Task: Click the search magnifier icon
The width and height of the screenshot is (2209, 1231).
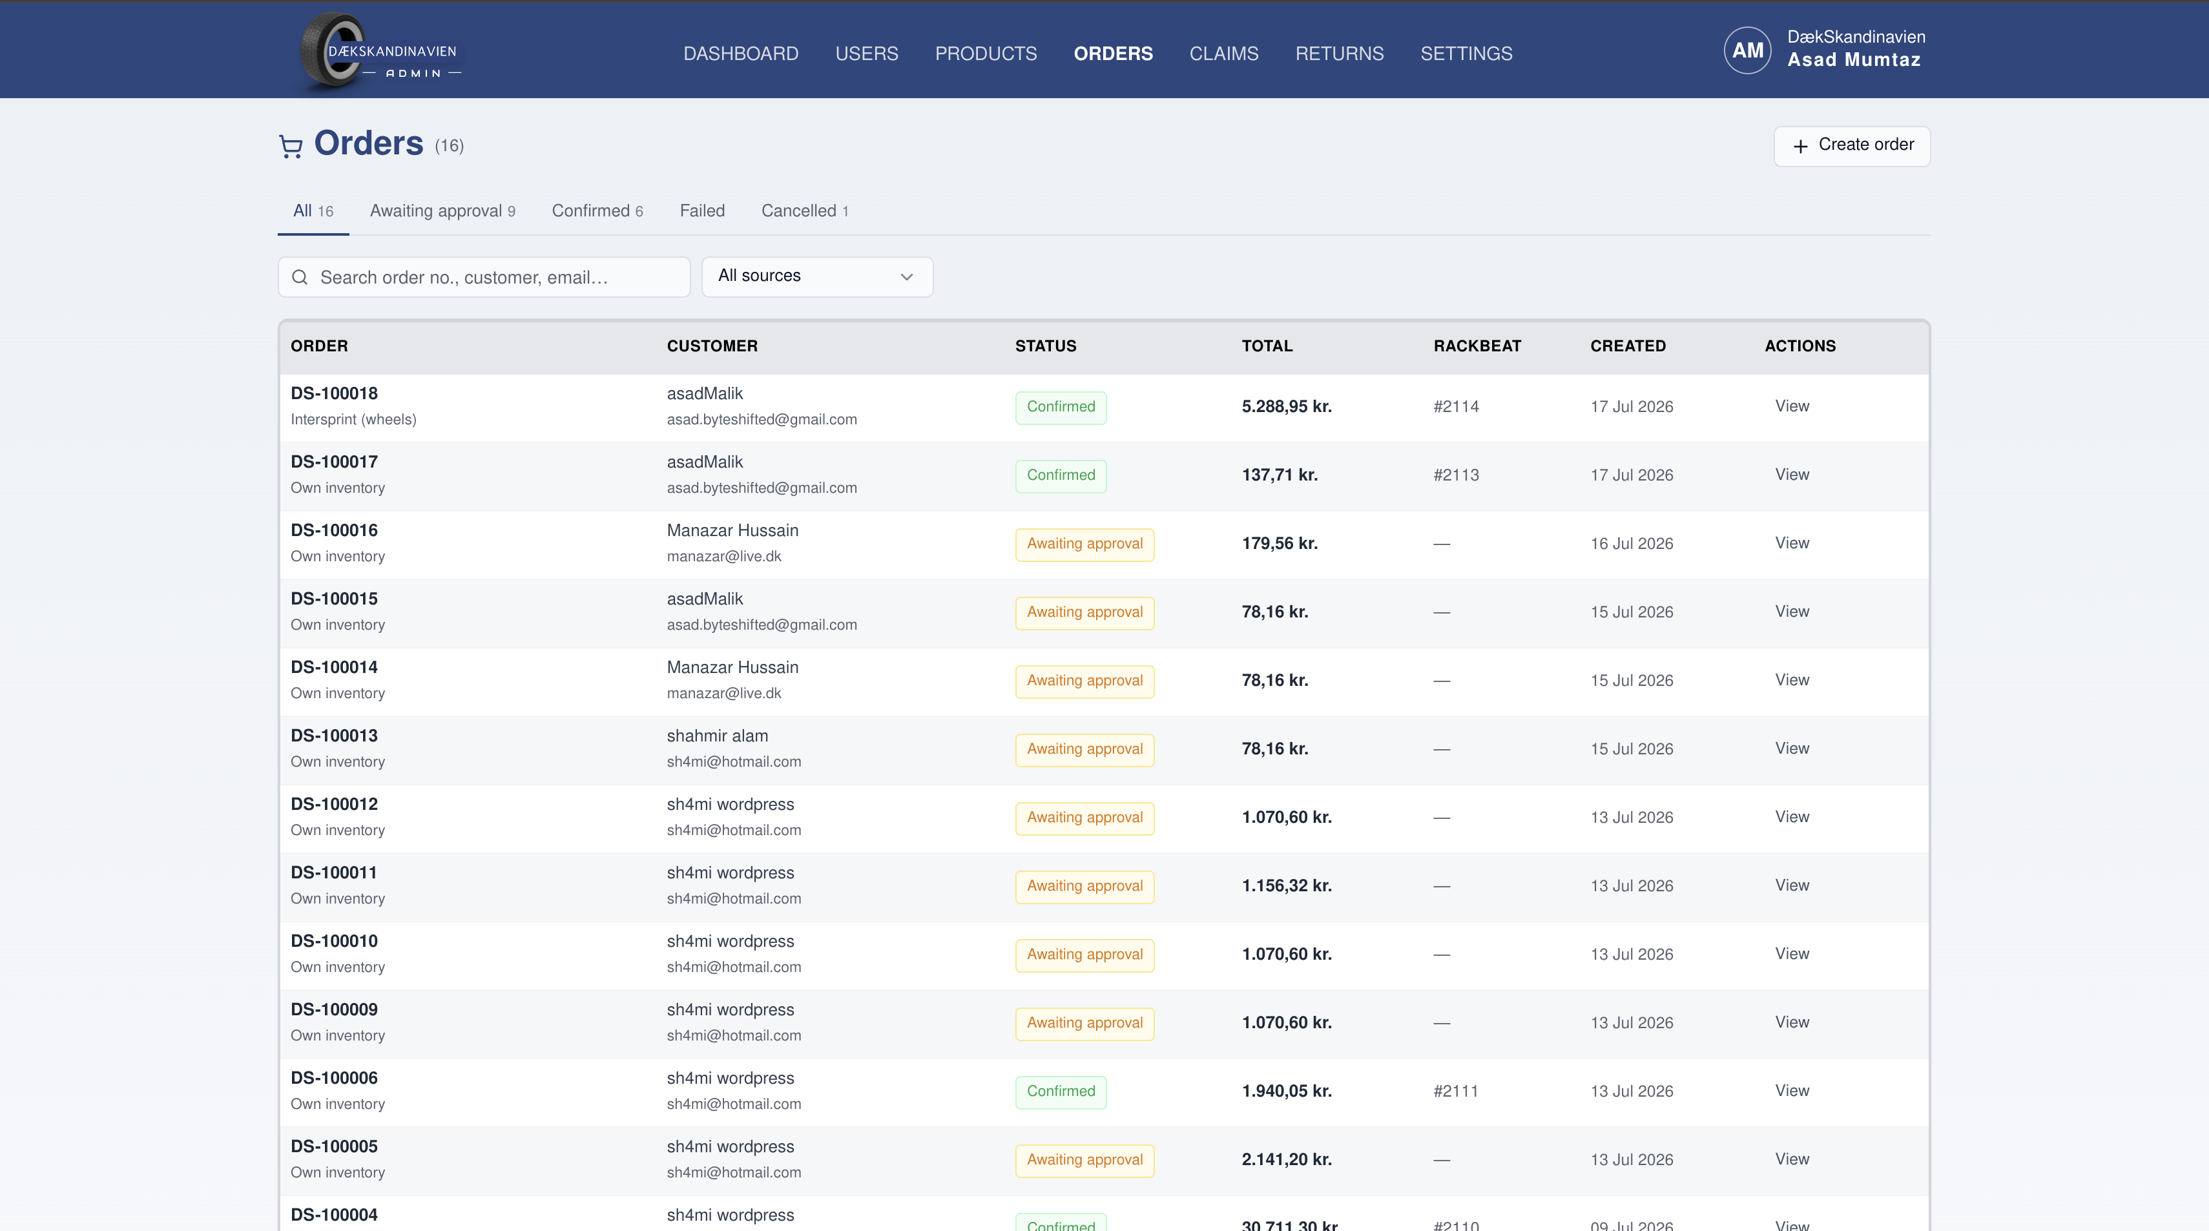Action: point(300,277)
